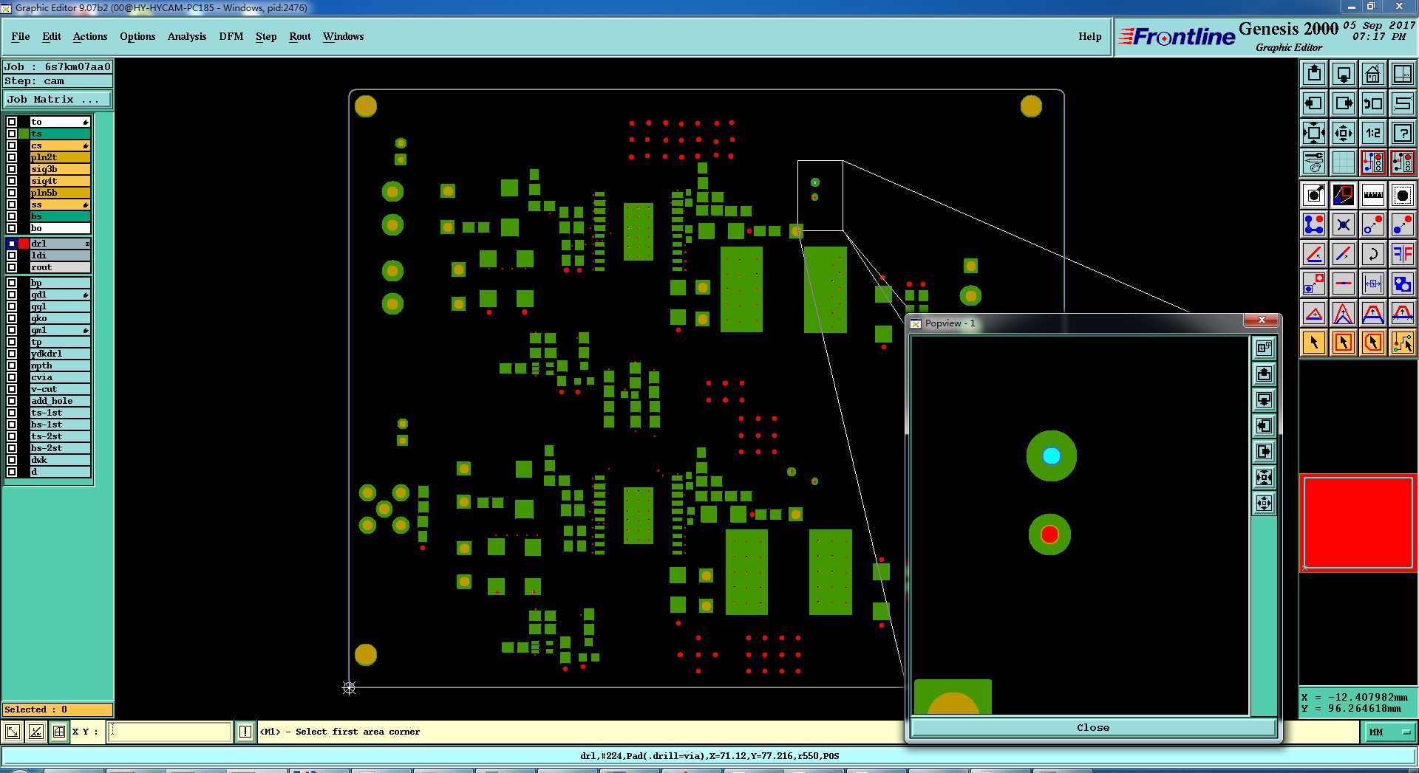Select the net select arrow tool
1419x773 pixels.
point(1403,343)
